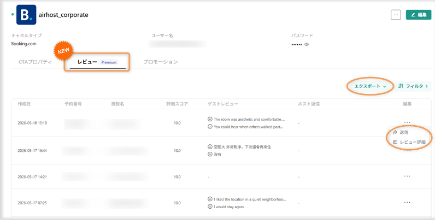Click the 10.0 score in the 2026-05-17 16:44 row

coord(177,151)
